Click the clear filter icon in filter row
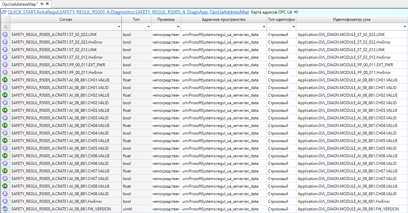 tap(5, 26)
